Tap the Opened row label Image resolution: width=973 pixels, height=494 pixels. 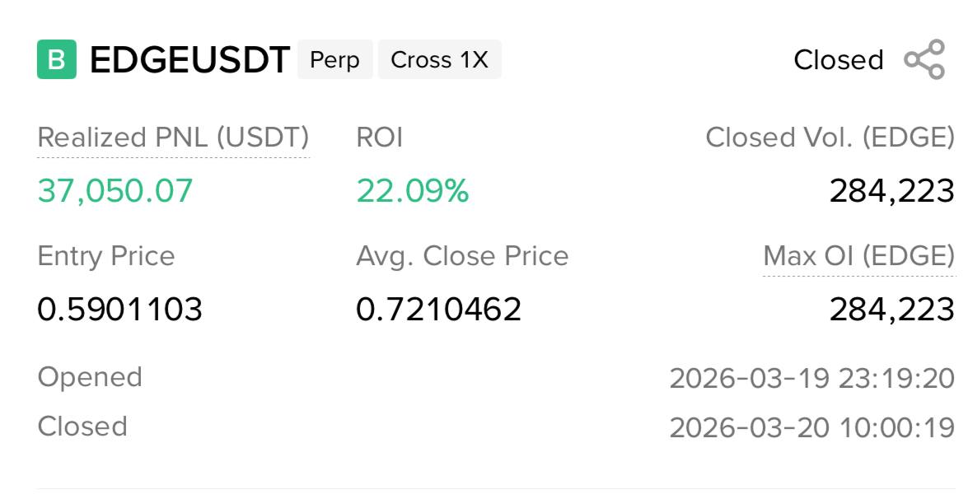tap(90, 377)
